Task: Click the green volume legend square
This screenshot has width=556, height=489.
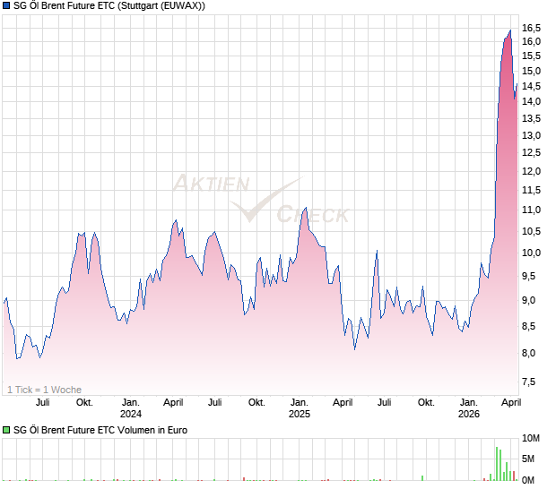Action: coord(6,430)
